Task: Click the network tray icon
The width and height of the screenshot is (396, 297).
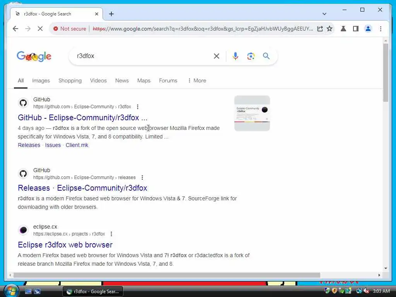Action: (359, 291)
